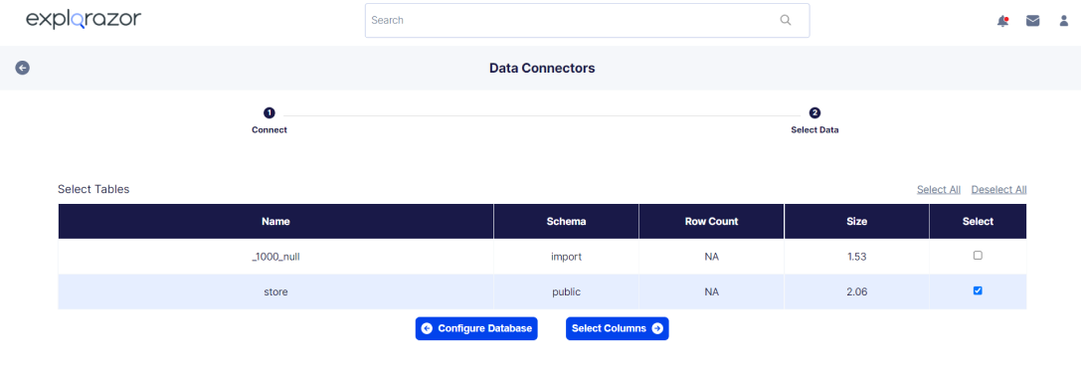Click the step 1 Connect circle
1081x380 pixels.
269,113
